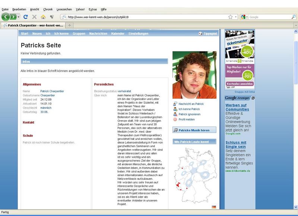Viewport: 298px width, 216px height.
Task: Go to the browser home page icon
Action: 43,17
